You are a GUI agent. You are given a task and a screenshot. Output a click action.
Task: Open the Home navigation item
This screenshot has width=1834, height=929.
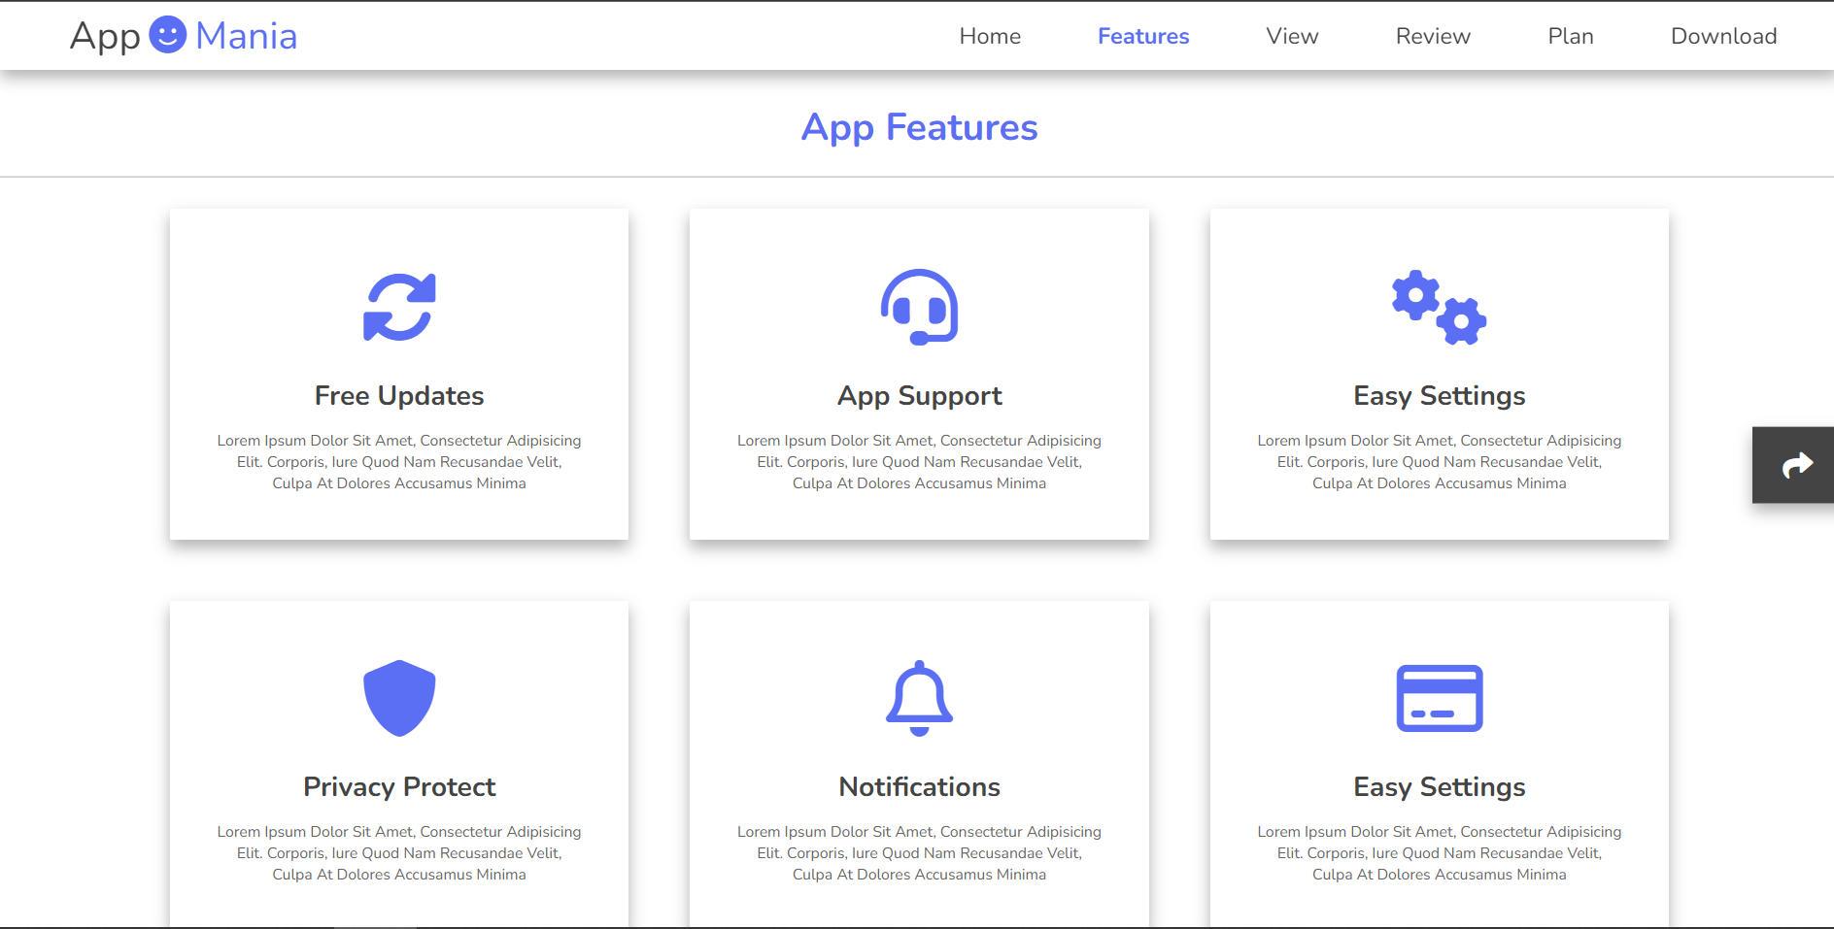point(989,36)
